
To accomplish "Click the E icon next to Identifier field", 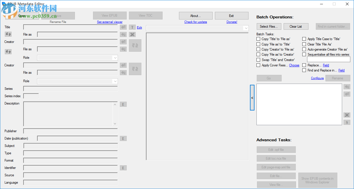I will coord(123,168).
